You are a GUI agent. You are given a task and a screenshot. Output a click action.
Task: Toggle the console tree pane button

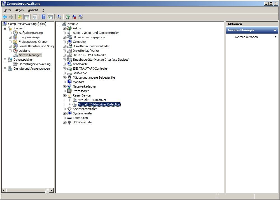[x=26, y=17]
